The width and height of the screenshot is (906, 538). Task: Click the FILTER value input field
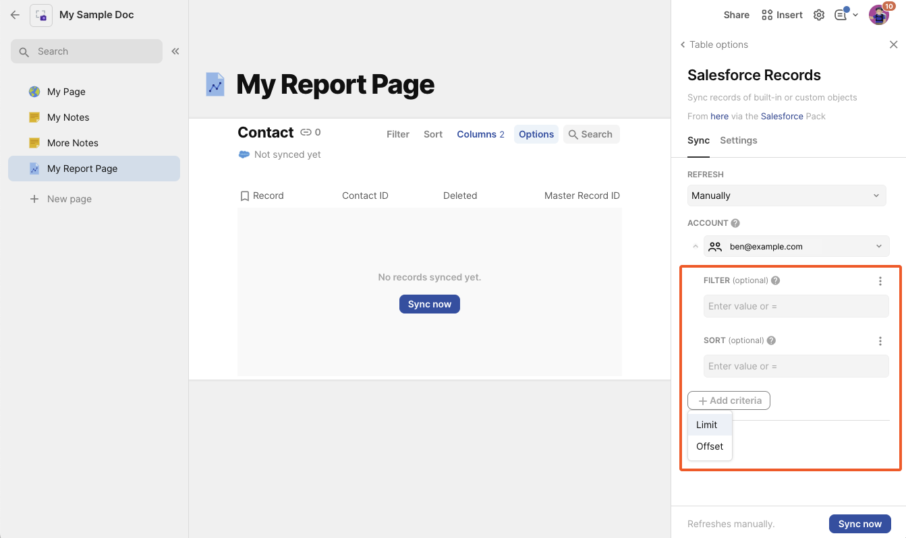pos(796,306)
